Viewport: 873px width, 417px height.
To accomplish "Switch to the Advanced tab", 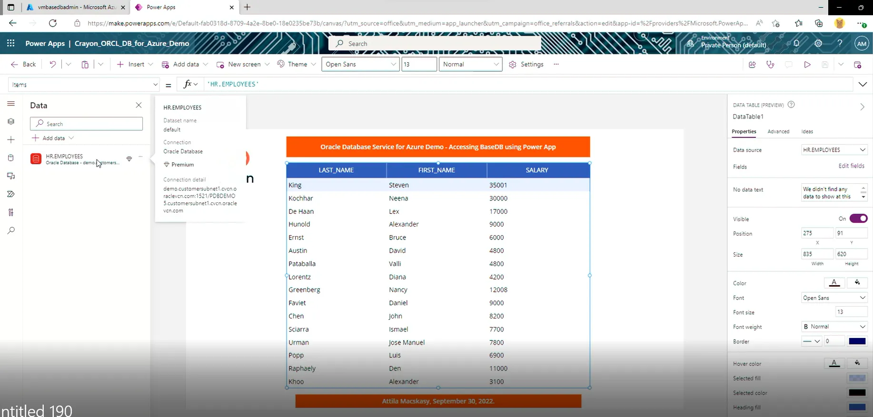I will (x=778, y=131).
